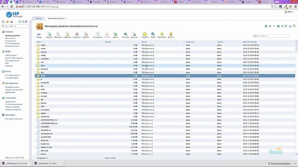Click the browser address bar
This screenshot has height=167, width=298.
142,6
